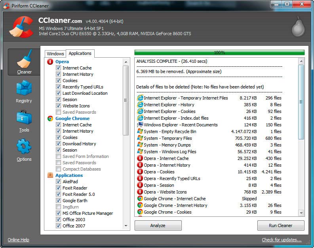314x248 pixels.
Task: Enable Chrome Saved Form Information checkbox
Action: (58, 156)
